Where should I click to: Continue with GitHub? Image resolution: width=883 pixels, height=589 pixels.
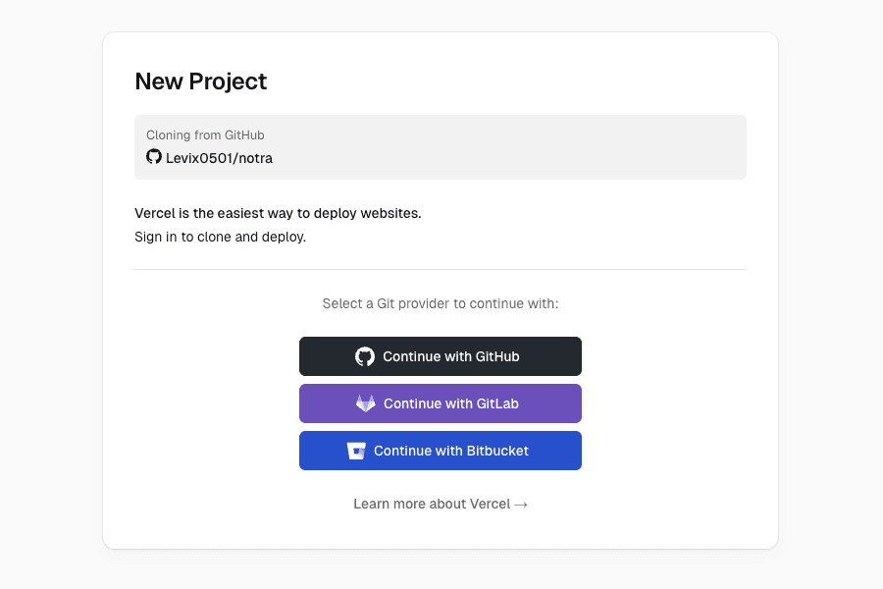(x=441, y=356)
